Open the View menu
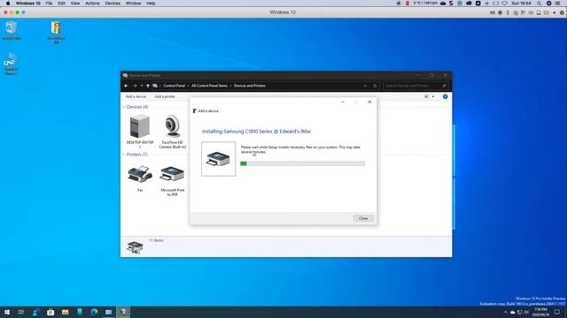The image size is (567, 318). (74, 4)
